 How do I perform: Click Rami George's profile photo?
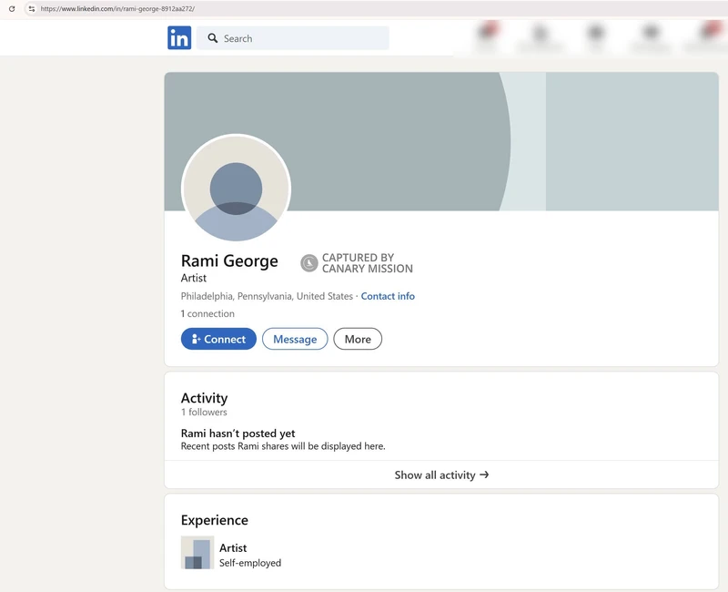click(x=236, y=189)
